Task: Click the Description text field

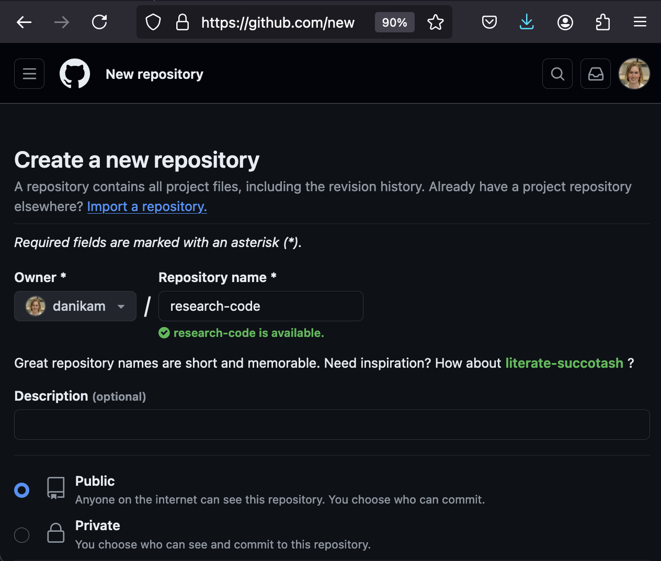Action: (x=332, y=425)
